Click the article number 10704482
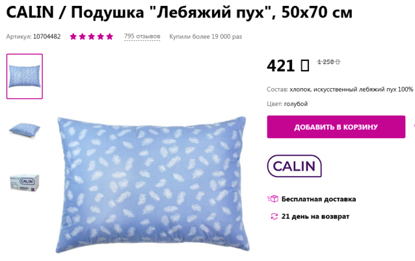 point(47,36)
